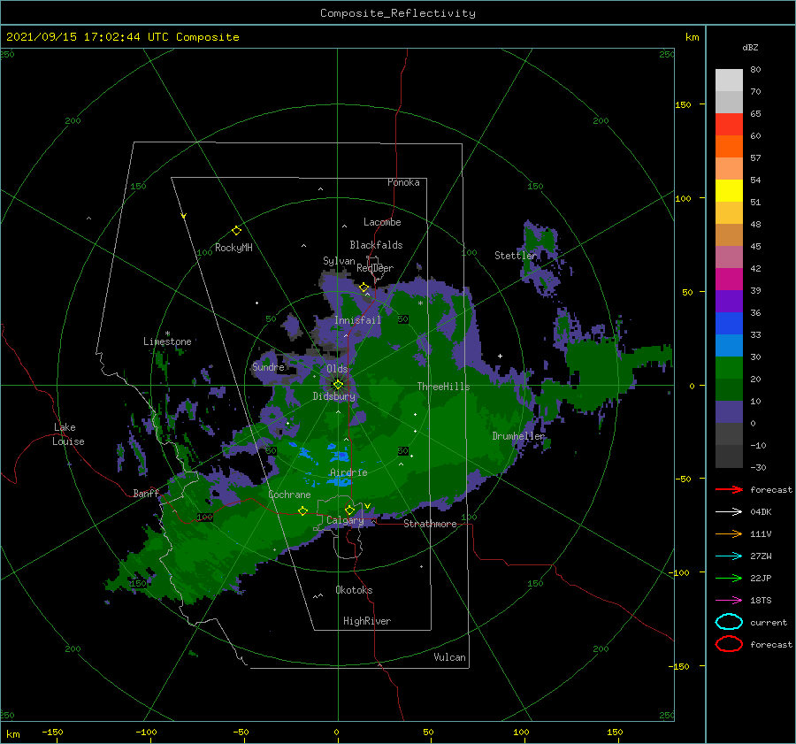The image size is (796, 744).
Task: Click the Sylvan label
Action: (339, 261)
